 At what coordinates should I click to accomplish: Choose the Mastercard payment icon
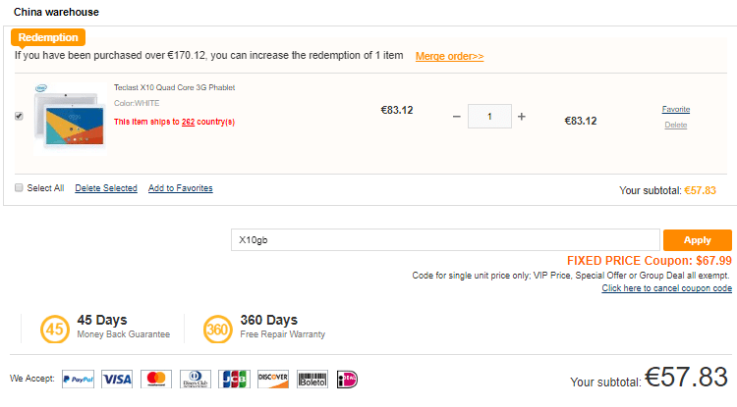[155, 379]
